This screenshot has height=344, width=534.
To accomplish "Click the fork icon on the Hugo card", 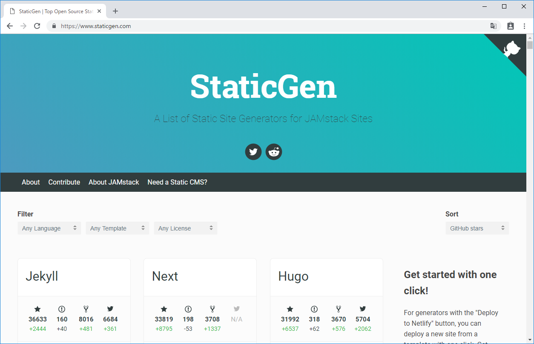I will (x=339, y=309).
